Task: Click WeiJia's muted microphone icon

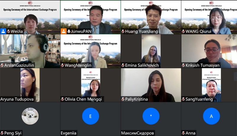Action: 9,31
